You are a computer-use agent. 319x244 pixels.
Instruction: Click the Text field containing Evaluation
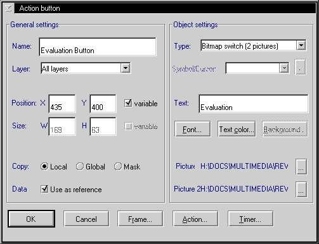(x=254, y=104)
